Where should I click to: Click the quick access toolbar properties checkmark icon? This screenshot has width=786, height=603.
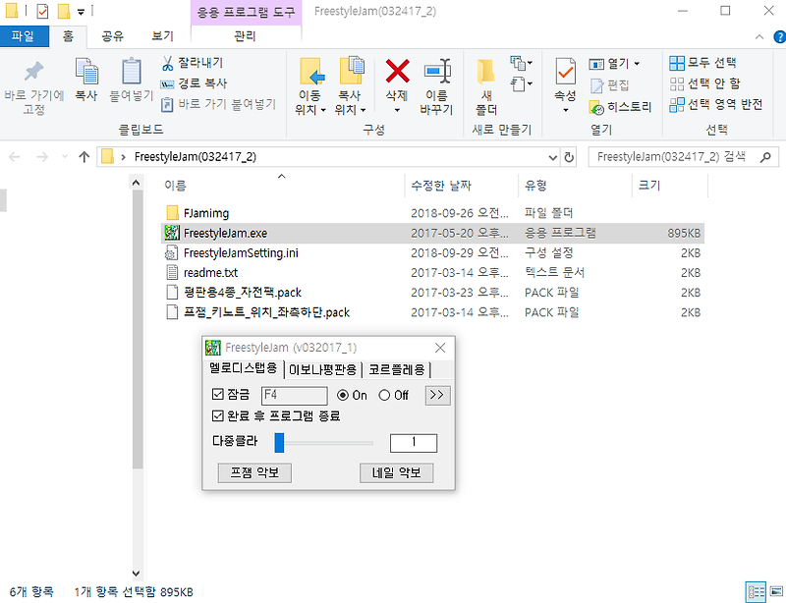click(x=42, y=11)
